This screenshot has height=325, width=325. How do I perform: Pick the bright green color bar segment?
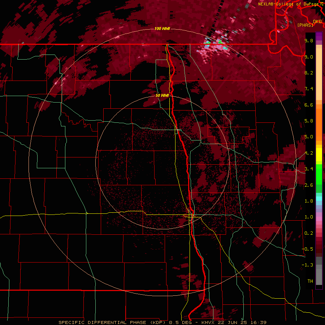(319, 174)
